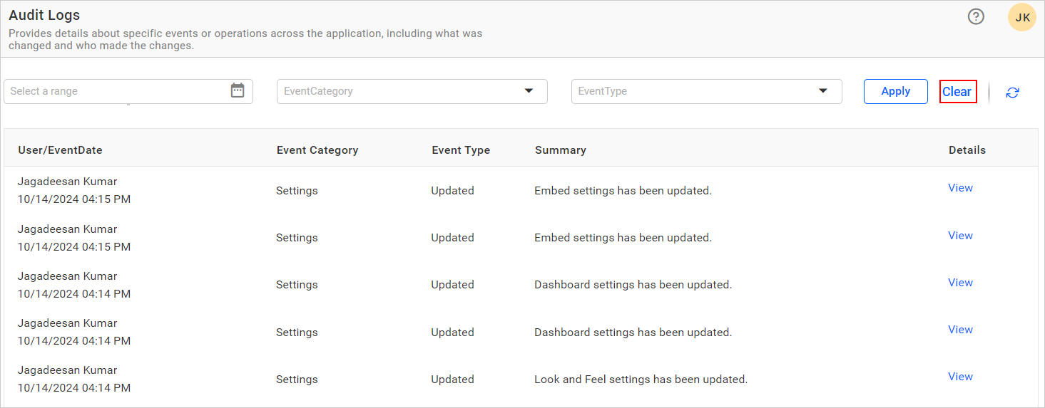Click the Apply filter button
Screen dimensions: 1045x408
[895, 91]
